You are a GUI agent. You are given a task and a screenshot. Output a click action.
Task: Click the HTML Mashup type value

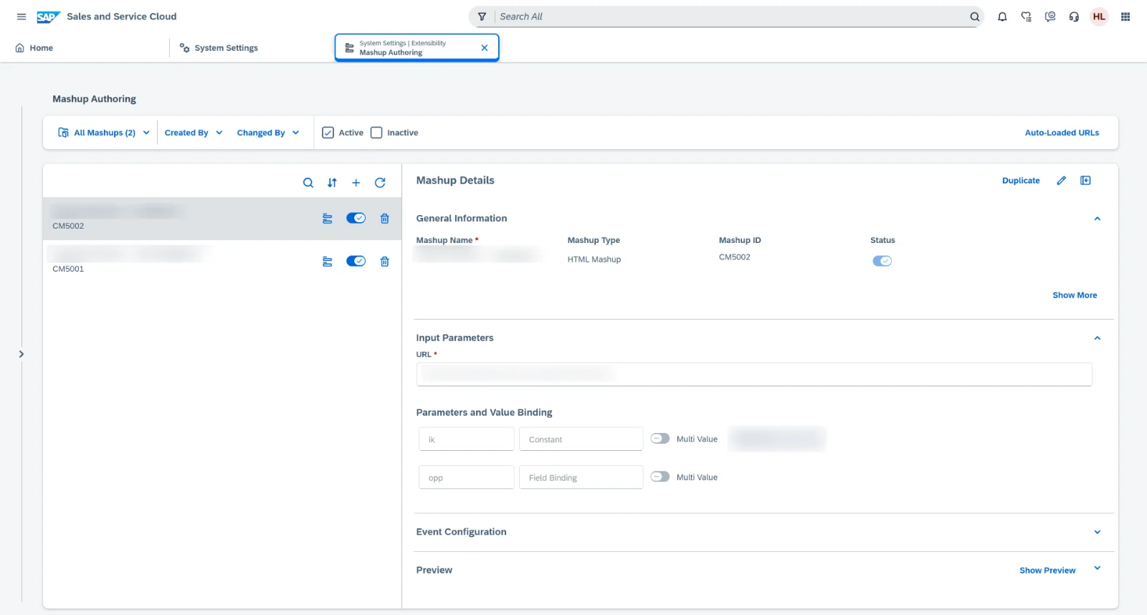(594, 259)
